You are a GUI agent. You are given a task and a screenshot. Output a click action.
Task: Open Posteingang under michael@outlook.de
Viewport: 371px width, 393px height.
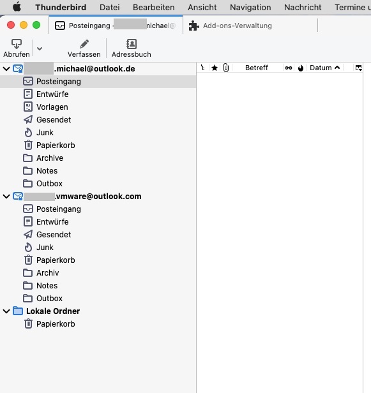(x=98, y=82)
